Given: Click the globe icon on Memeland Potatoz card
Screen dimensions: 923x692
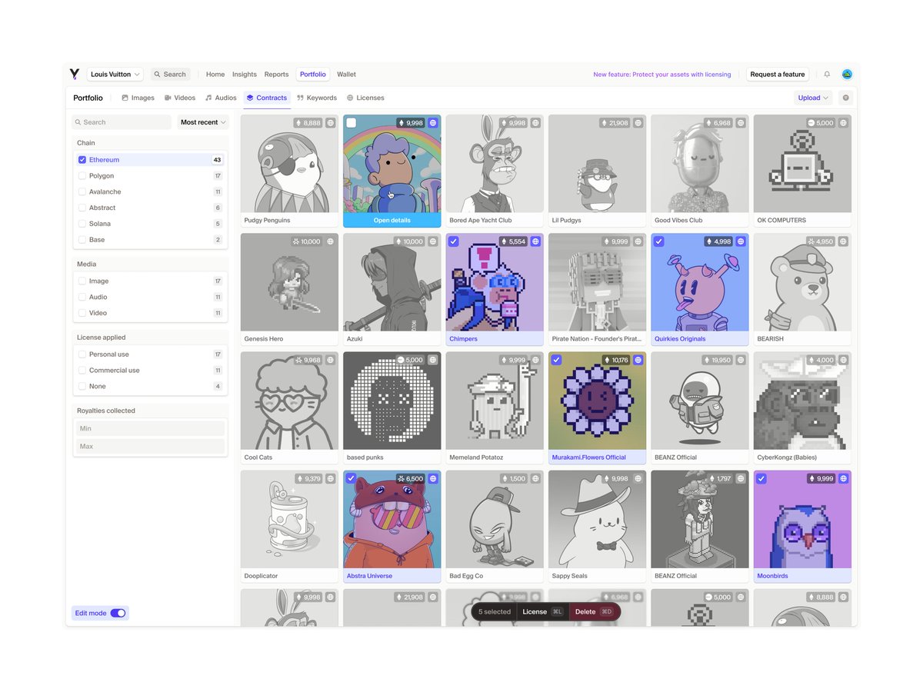Looking at the screenshot, I should click(535, 360).
